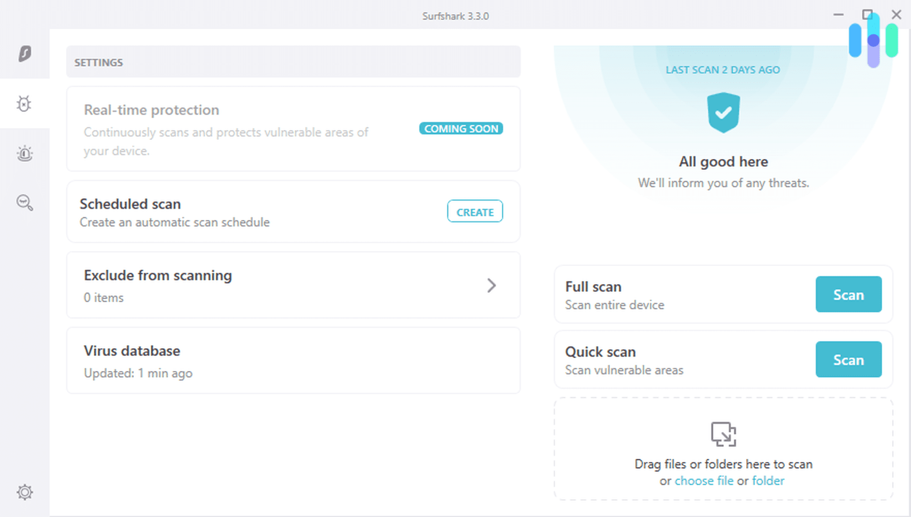
Task: Click the choose folder link to scan
Action: (x=768, y=480)
